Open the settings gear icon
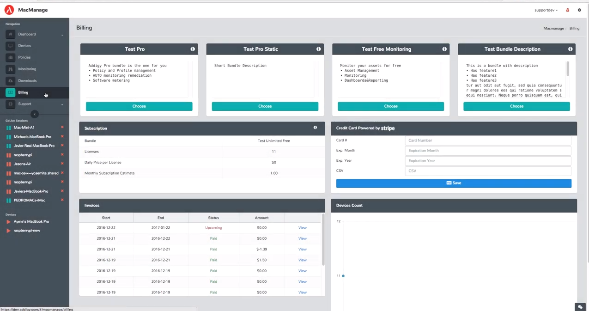Screen dimensions: 589x311 coord(579,10)
